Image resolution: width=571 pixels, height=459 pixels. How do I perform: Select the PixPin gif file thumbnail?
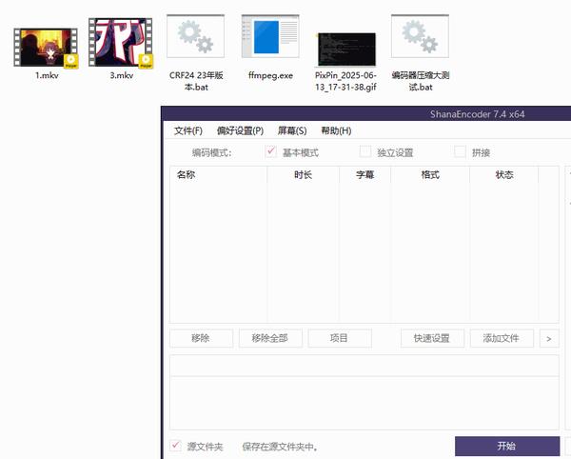pyautogui.click(x=345, y=50)
